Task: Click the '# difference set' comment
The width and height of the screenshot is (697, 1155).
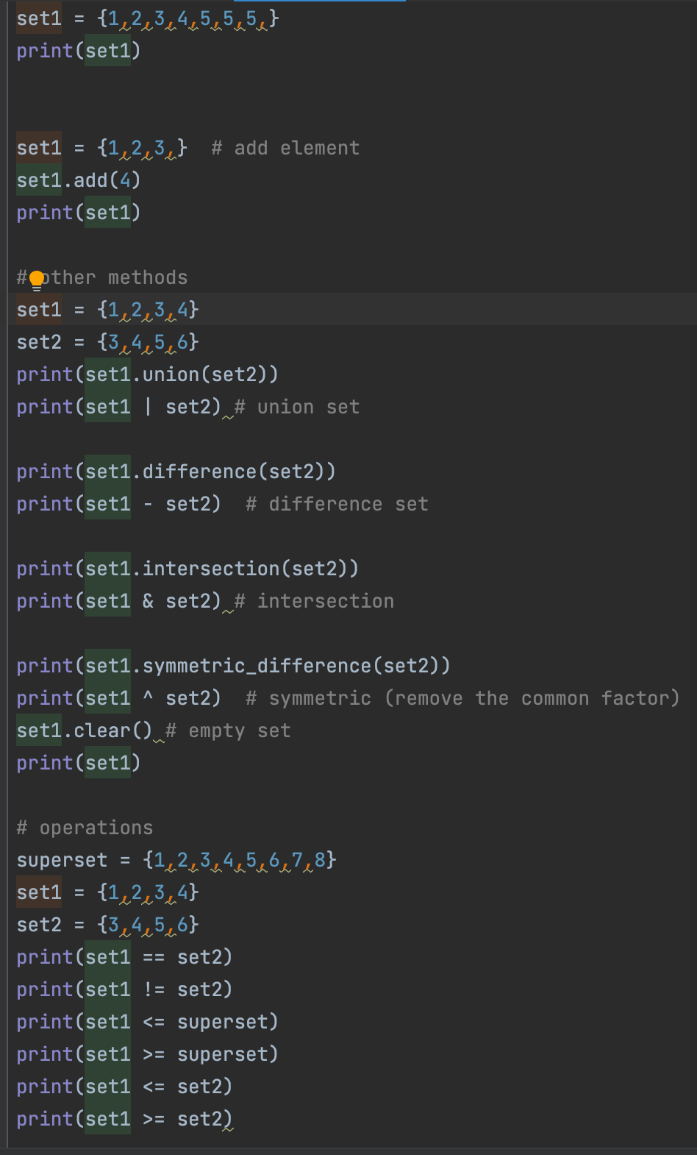Action: pos(337,505)
